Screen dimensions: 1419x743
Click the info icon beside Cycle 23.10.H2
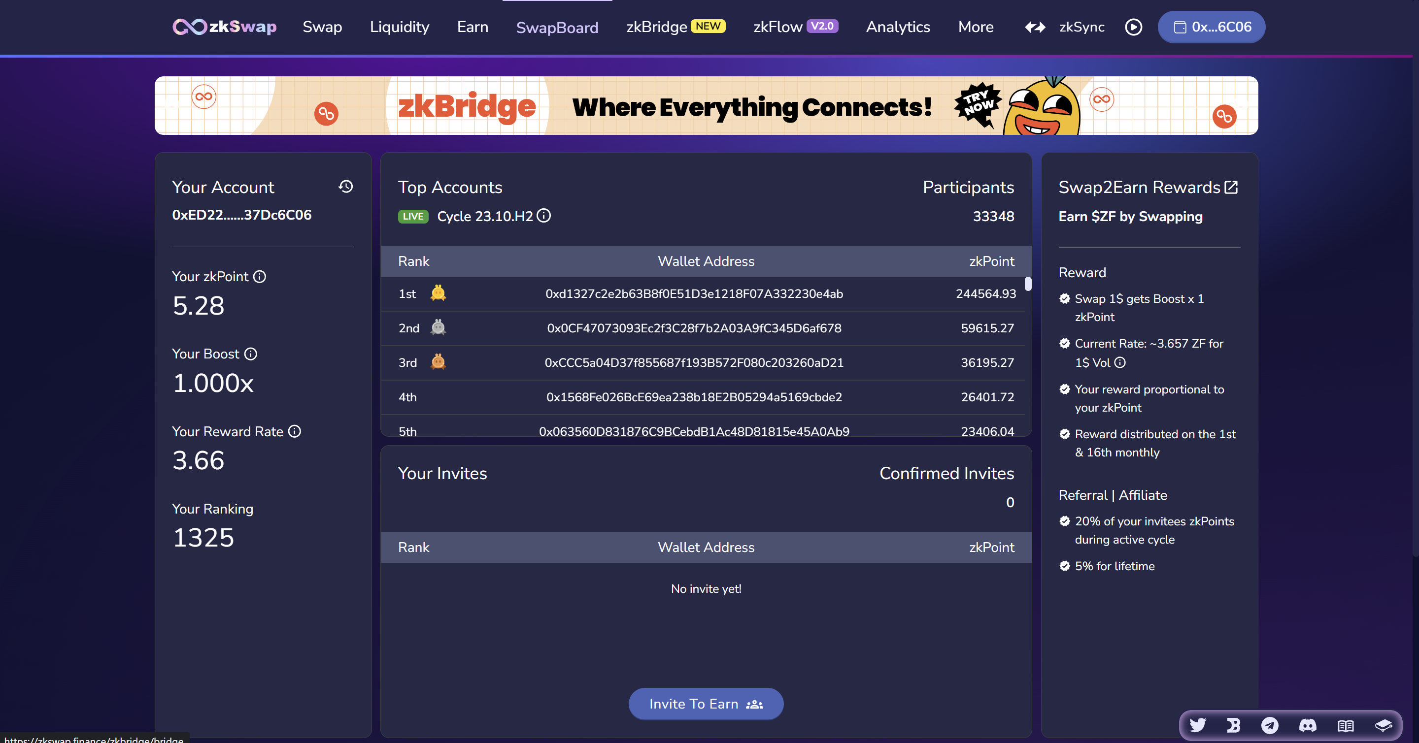(x=543, y=216)
